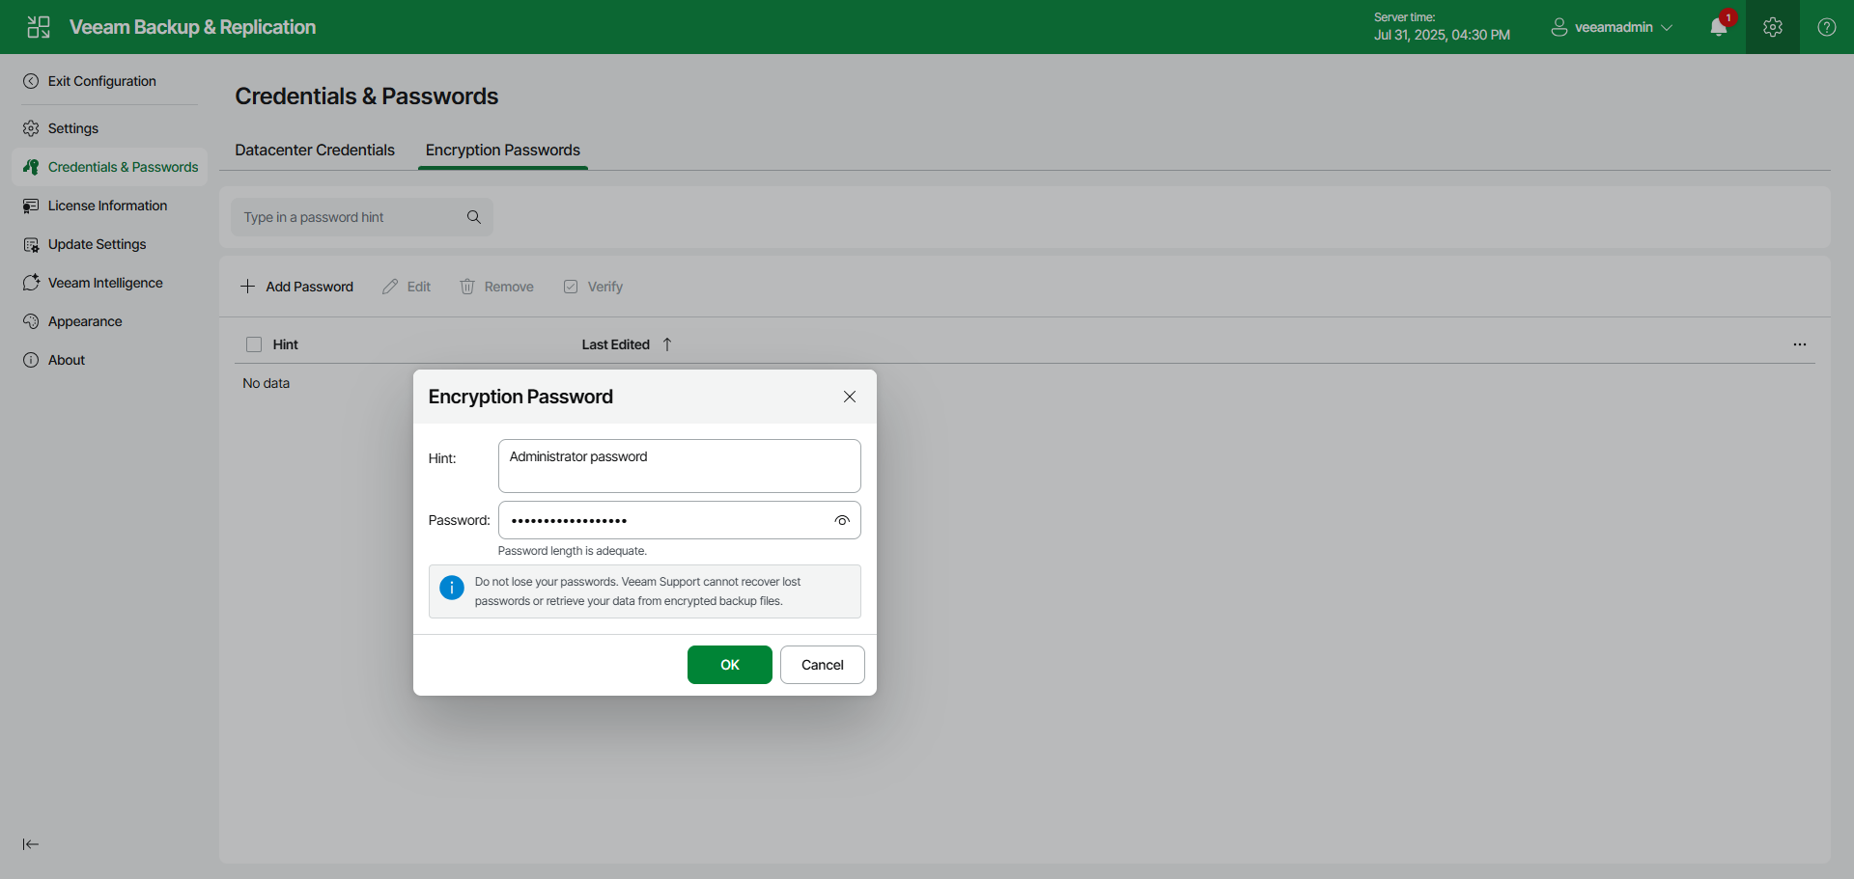Viewport: 1854px width, 879px height.
Task: Open the notifications bell
Action: click(1719, 27)
